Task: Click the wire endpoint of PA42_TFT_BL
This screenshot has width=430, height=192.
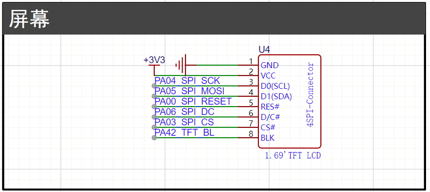Action: point(154,138)
